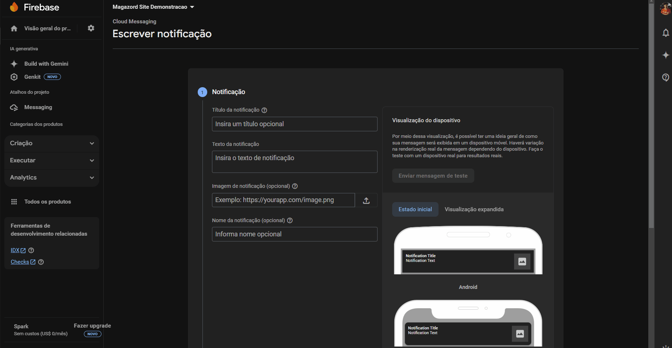Click iOS preview image placeholder icon
This screenshot has height=348, width=672.
click(x=520, y=333)
